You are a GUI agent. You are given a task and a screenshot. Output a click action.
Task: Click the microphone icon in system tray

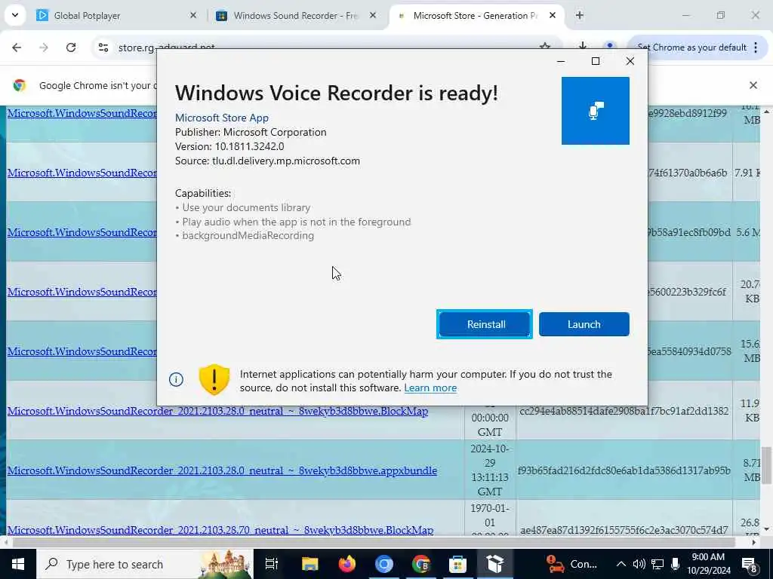[676, 564]
